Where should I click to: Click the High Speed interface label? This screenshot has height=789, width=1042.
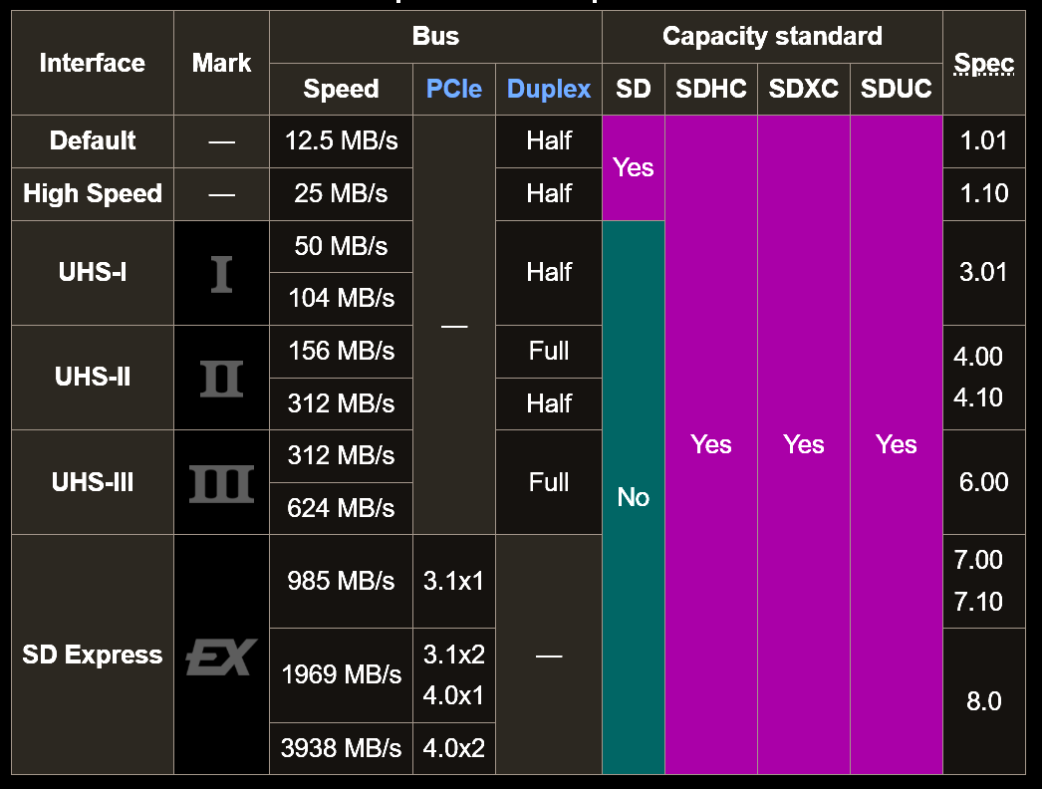pos(93,193)
